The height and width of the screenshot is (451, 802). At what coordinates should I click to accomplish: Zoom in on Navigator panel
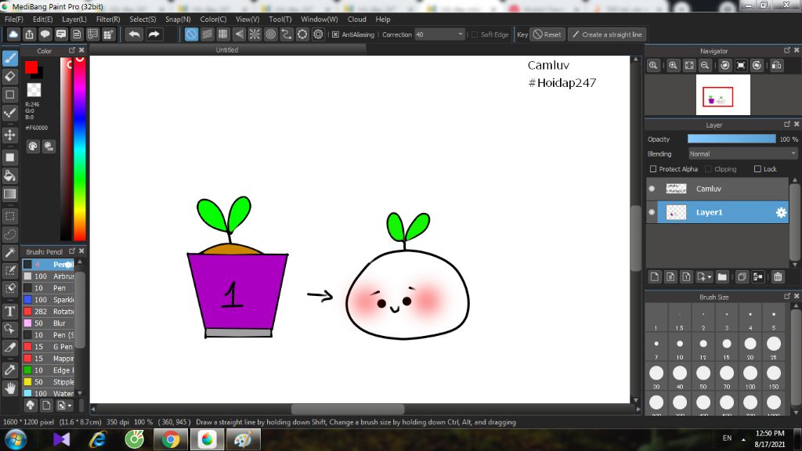673,66
